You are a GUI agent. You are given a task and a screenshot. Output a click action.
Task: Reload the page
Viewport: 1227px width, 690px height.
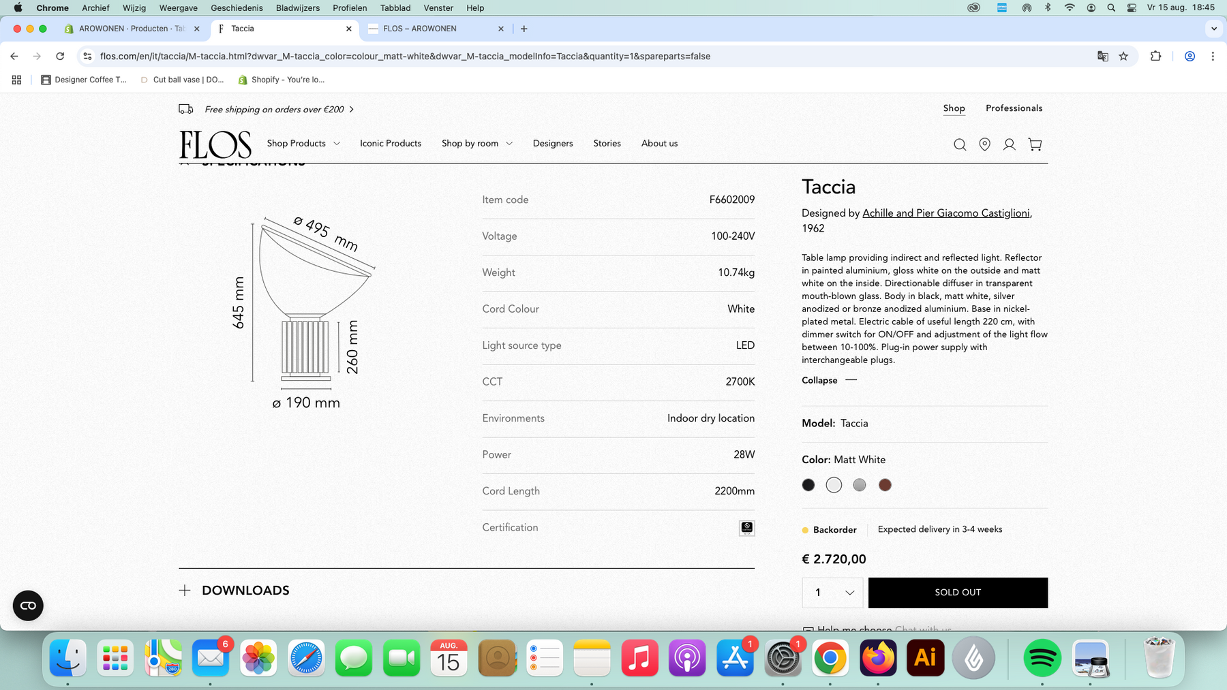[x=60, y=57]
